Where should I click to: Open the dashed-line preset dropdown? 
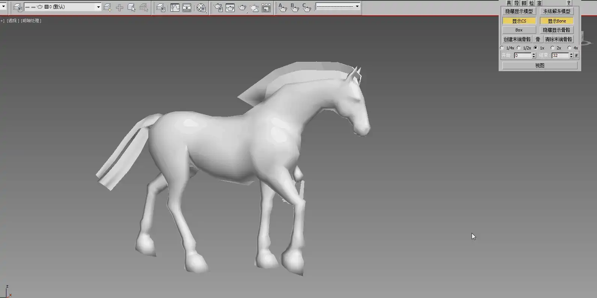click(x=357, y=6)
